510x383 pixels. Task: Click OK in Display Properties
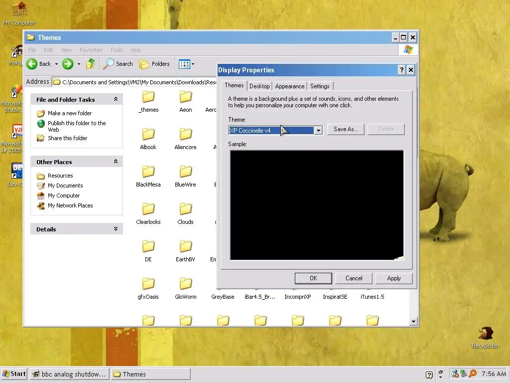click(x=313, y=278)
